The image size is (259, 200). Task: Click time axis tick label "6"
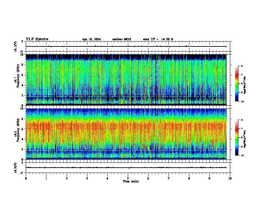(148, 178)
